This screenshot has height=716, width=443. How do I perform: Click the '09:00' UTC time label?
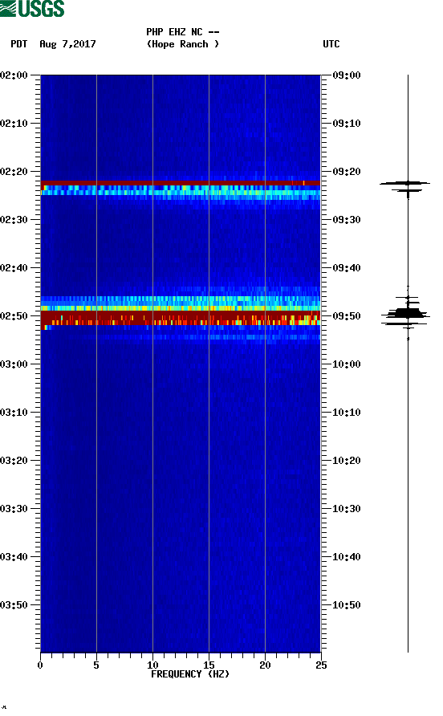click(347, 75)
